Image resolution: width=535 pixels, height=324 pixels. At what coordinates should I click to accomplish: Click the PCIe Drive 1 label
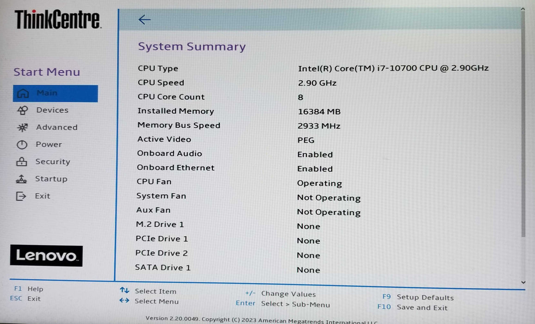(x=162, y=239)
